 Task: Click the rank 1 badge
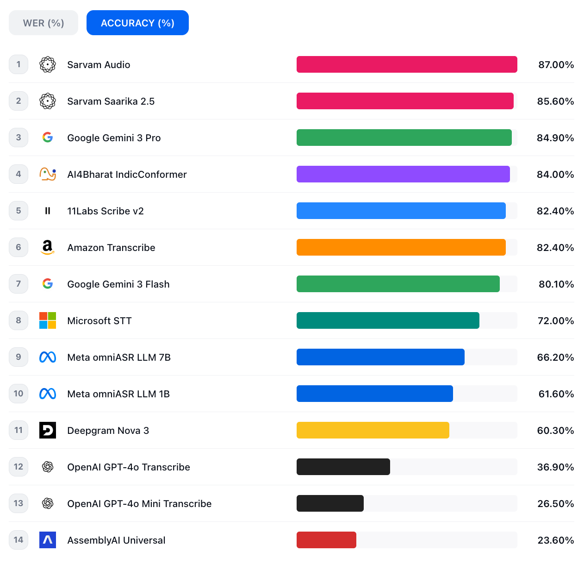(19, 64)
